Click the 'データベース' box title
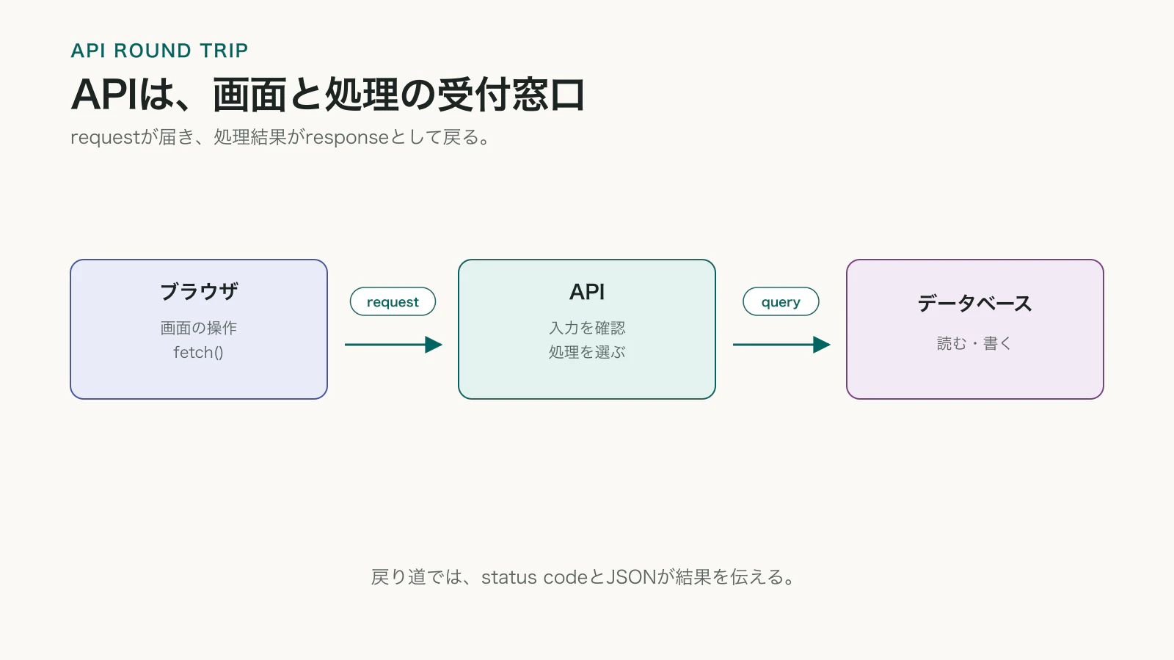Screen dimensions: 1174x660 975,304
